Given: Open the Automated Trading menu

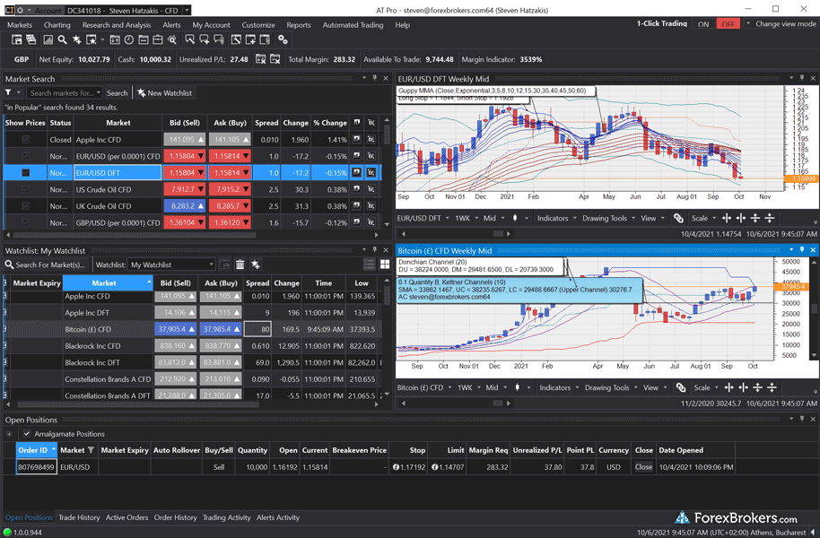Looking at the screenshot, I should tap(353, 24).
